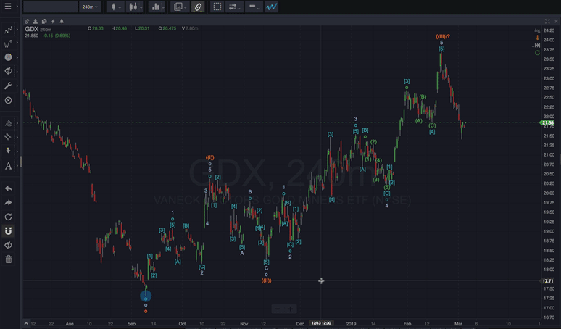Click the orange ((I)) wave label
Screen dimensions: 561x329
click(209, 157)
